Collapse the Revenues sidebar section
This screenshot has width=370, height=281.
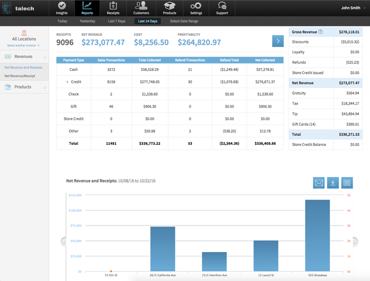coord(44,57)
